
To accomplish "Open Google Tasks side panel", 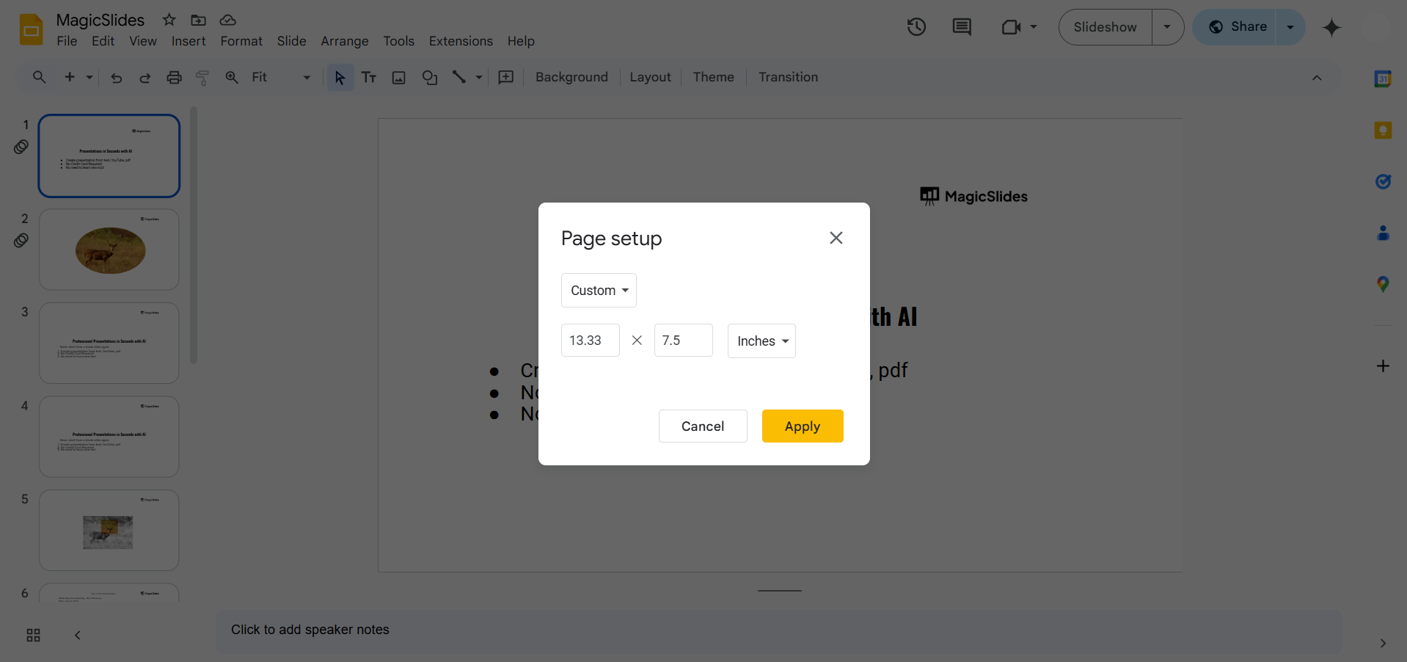I will click(x=1383, y=181).
